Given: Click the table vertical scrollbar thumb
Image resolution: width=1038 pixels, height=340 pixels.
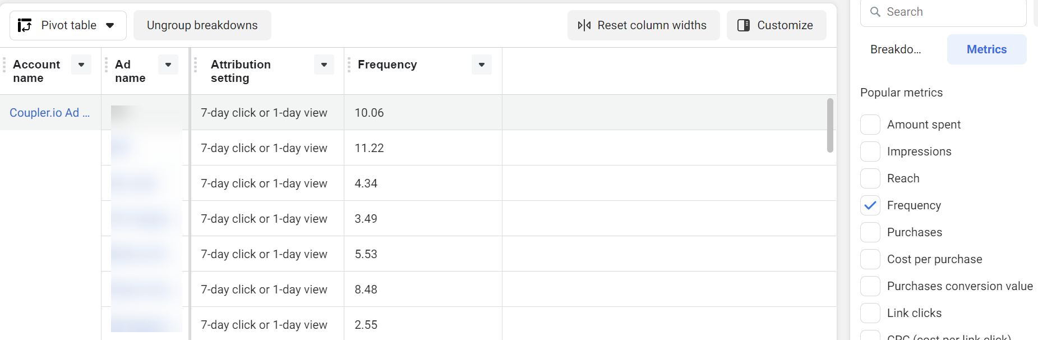Looking at the screenshot, I should click(830, 125).
